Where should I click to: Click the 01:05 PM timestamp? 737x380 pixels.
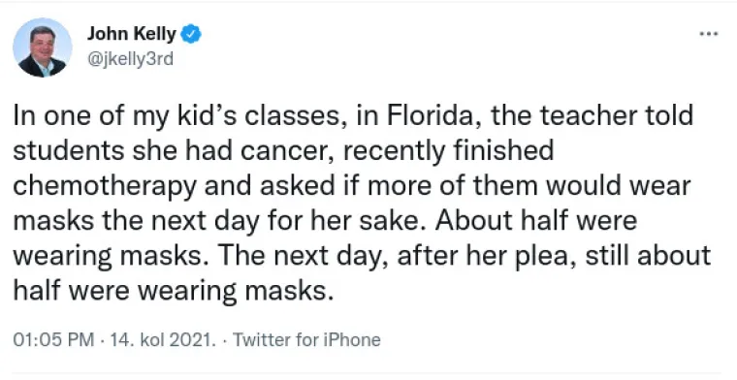pyautogui.click(x=53, y=339)
